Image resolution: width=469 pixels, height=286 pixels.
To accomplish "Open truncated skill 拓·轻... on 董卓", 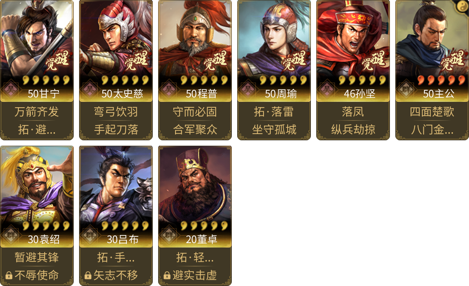I will click(195, 257).
